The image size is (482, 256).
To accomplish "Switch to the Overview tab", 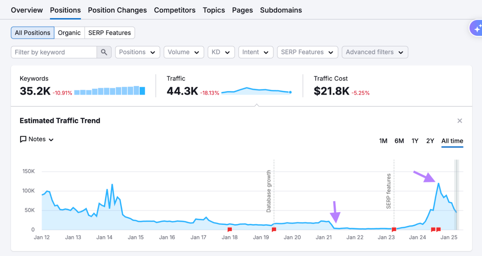I will pyautogui.click(x=27, y=10).
